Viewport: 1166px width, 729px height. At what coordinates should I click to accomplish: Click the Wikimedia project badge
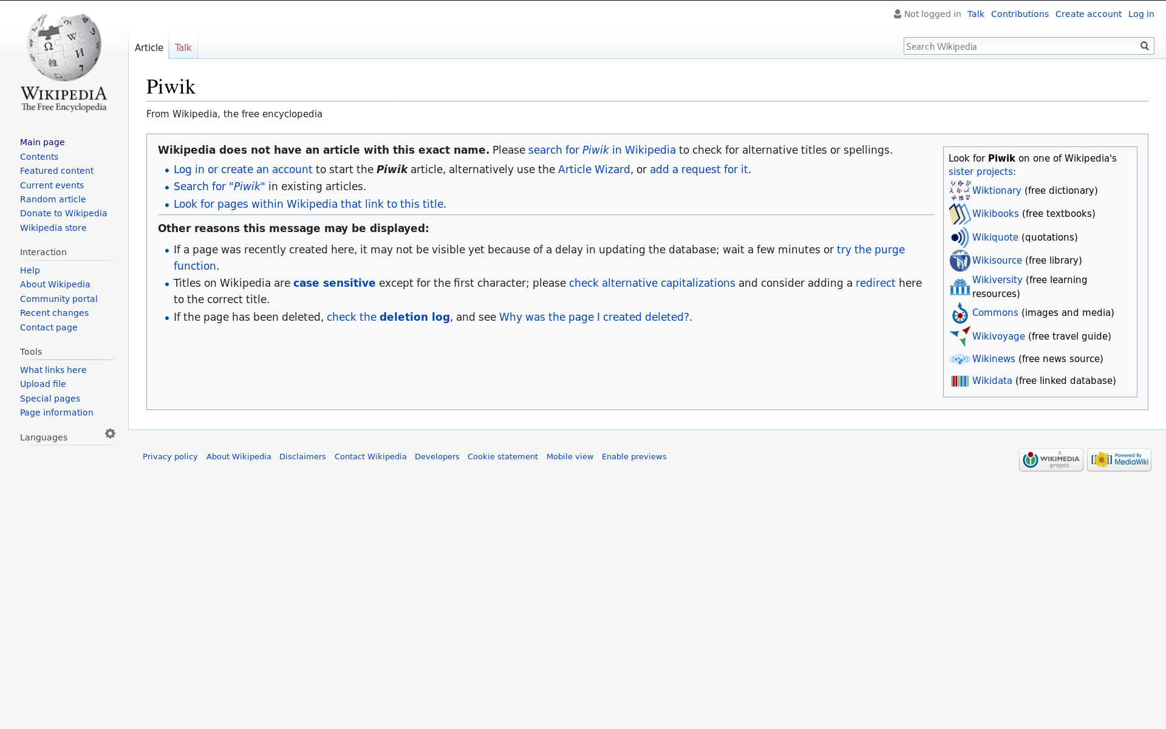(1051, 460)
